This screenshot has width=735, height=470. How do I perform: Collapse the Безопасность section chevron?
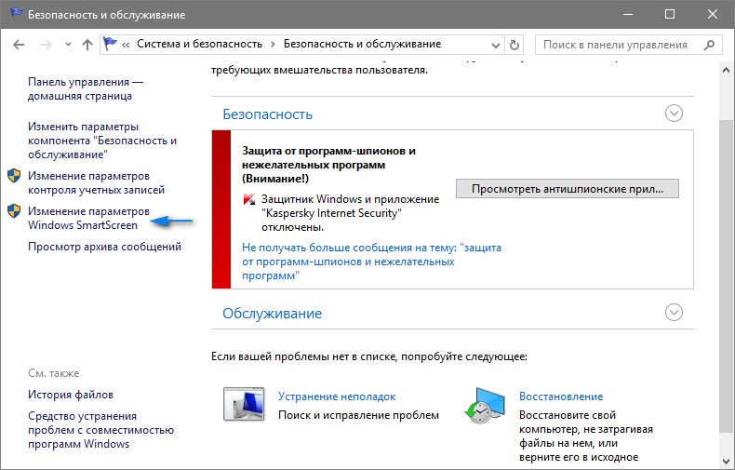675,114
